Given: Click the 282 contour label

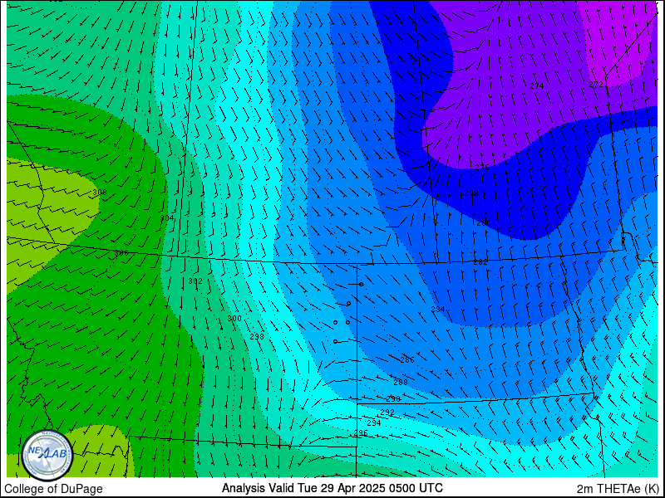Looking at the screenshot, I should pyautogui.click(x=480, y=262).
